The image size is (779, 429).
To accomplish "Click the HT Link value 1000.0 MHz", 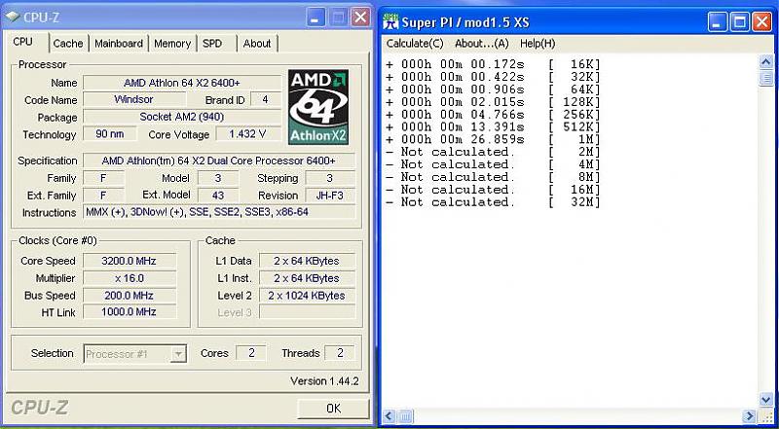I will pos(130,312).
